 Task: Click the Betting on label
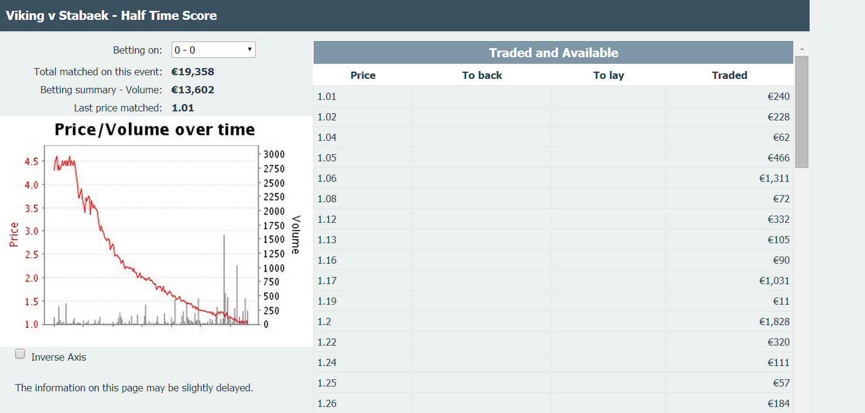click(138, 50)
